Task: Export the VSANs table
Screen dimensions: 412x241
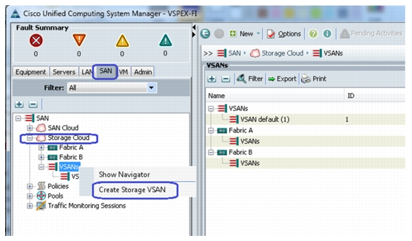Action: click(x=282, y=79)
